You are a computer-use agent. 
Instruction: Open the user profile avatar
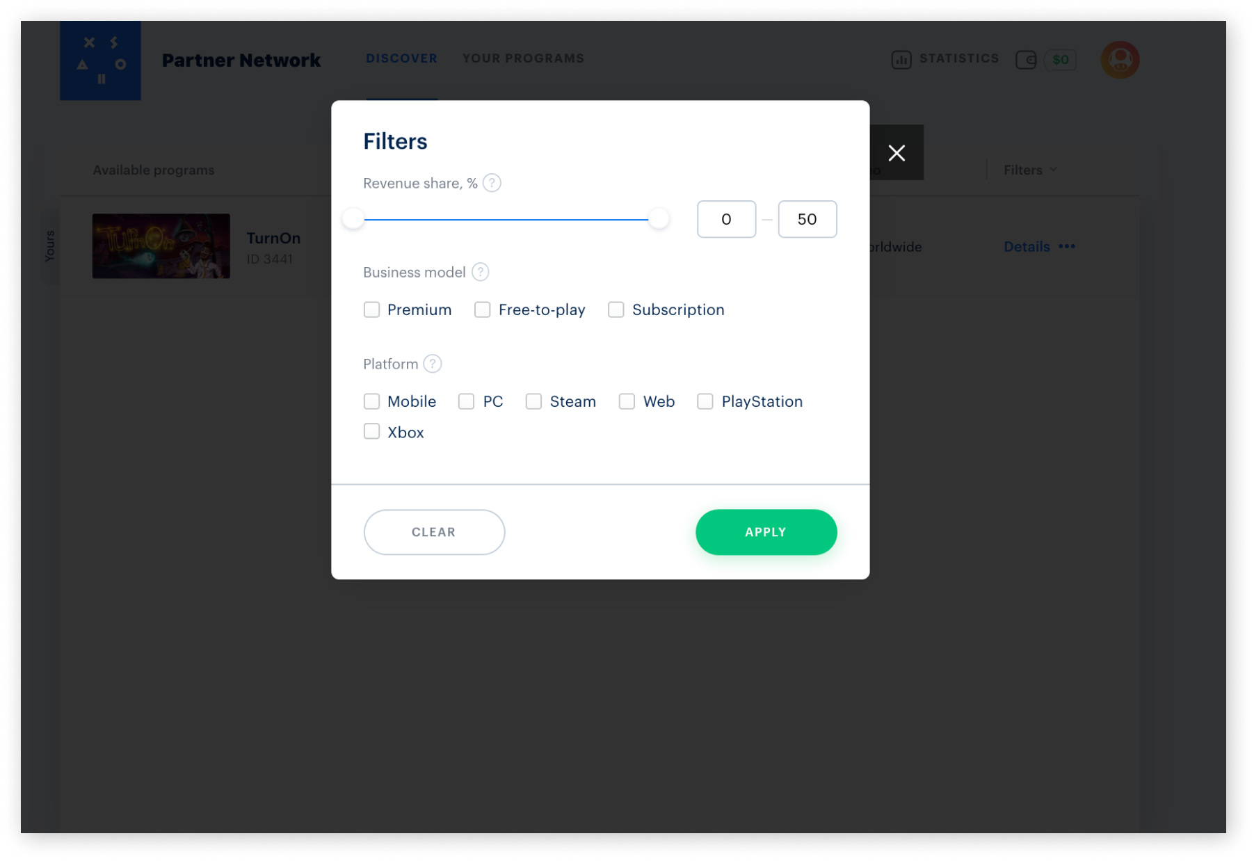[1119, 60]
